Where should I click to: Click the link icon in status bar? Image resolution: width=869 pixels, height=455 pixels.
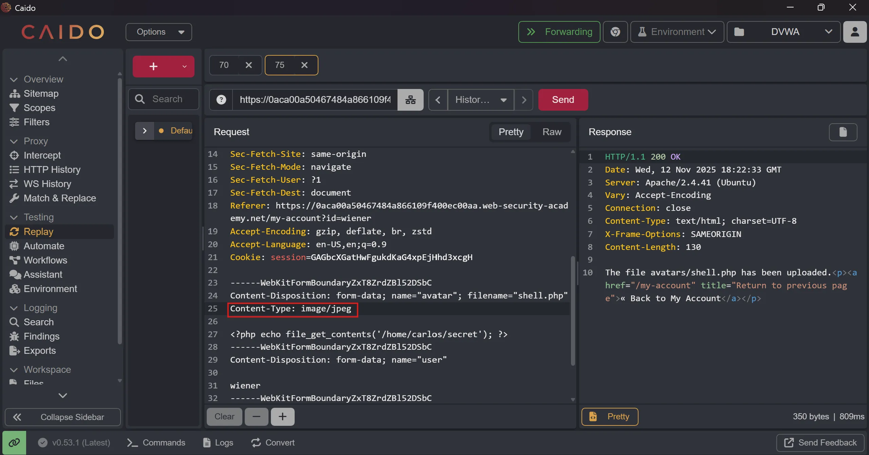coord(14,442)
